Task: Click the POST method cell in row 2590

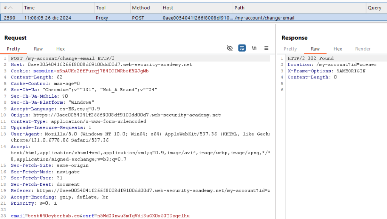Action: pos(138,18)
